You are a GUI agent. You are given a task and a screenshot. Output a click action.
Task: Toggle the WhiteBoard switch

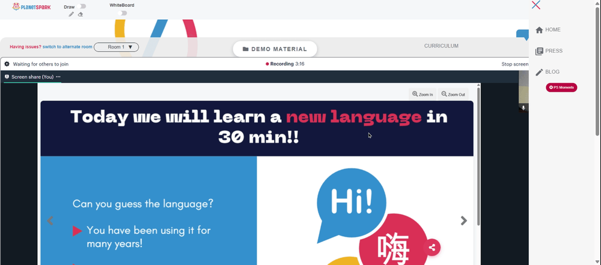122,13
